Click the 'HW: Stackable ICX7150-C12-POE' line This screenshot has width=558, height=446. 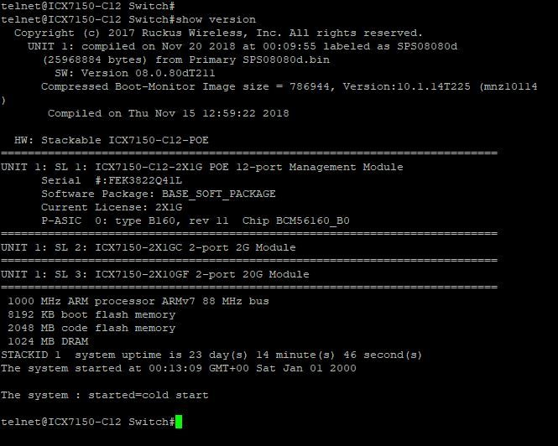coord(112,140)
